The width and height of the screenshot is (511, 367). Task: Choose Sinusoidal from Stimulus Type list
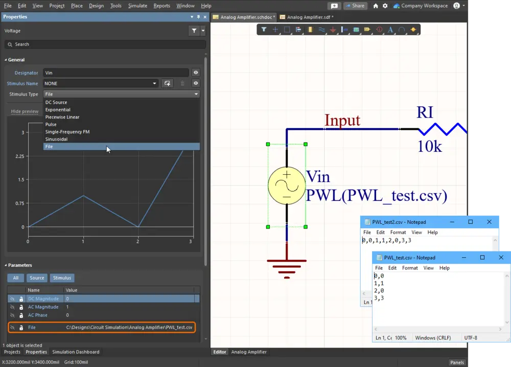pos(56,139)
